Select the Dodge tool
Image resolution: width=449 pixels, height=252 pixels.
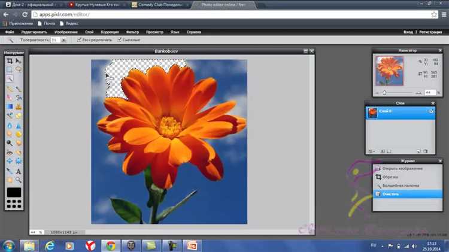point(10,143)
